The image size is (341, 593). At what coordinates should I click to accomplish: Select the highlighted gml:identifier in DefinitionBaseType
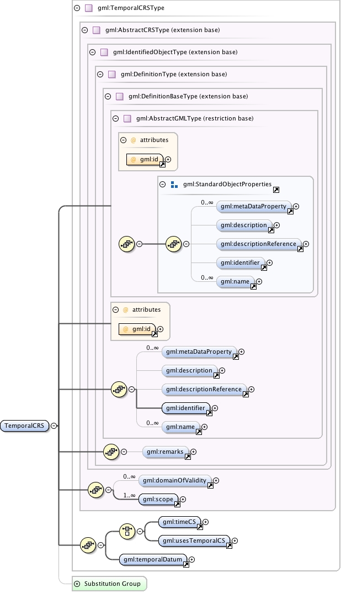[x=185, y=408]
